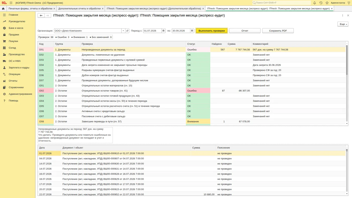Viewport: 352px width, 198px height.
Task: Go to the home page icon
Action: [x=3, y=9]
